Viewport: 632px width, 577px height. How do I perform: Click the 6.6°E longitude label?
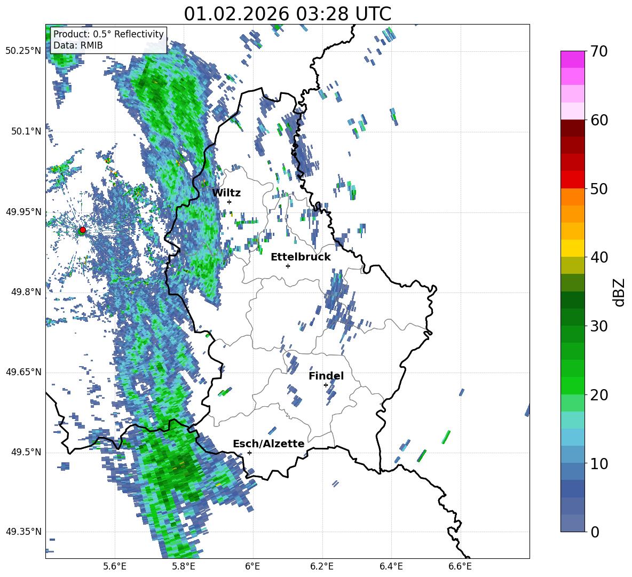point(460,567)
